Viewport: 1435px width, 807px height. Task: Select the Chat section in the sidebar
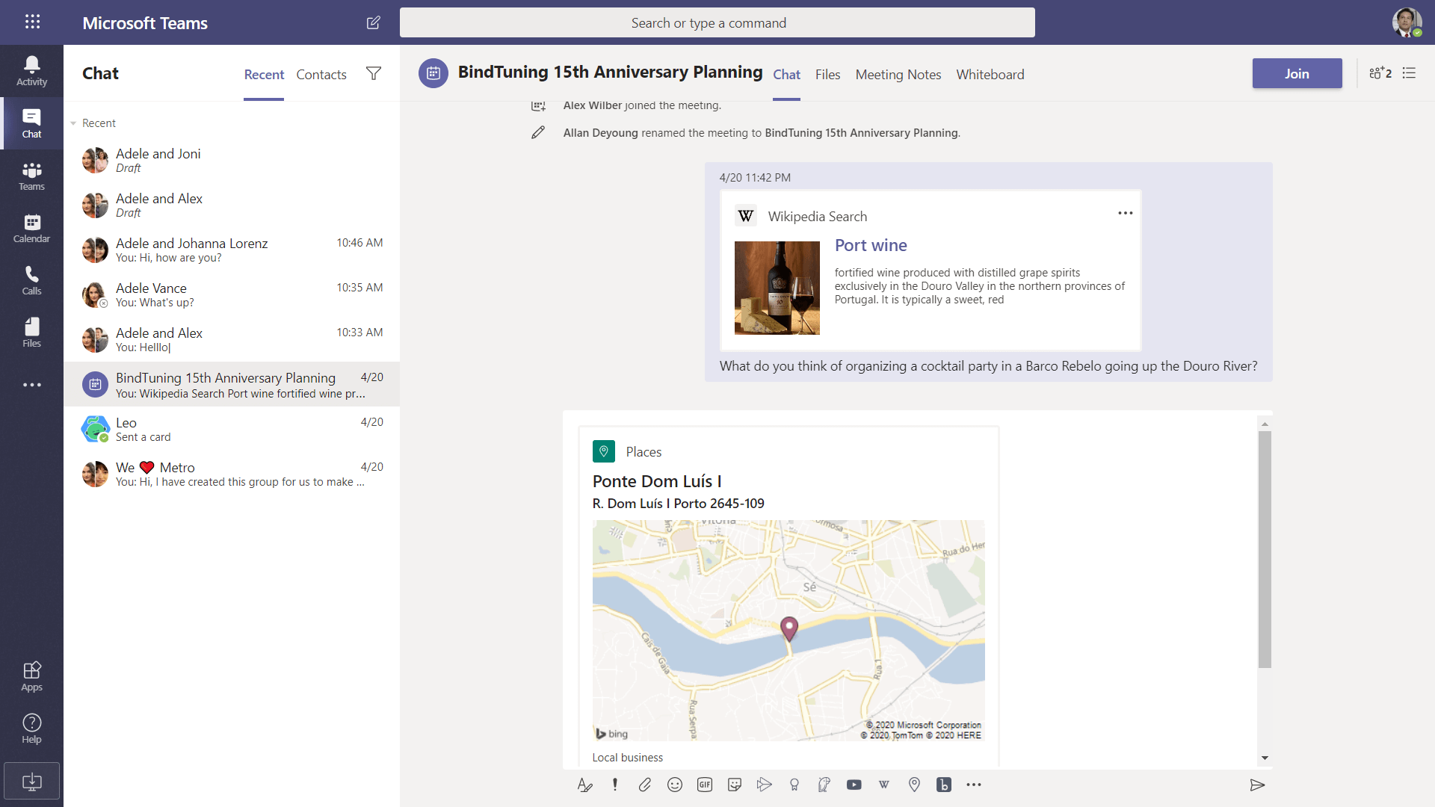pyautogui.click(x=31, y=123)
